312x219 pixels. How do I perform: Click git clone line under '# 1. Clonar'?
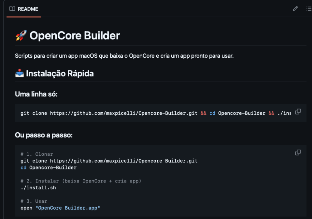109,161
